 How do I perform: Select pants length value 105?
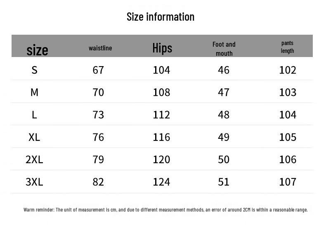tap(288, 137)
